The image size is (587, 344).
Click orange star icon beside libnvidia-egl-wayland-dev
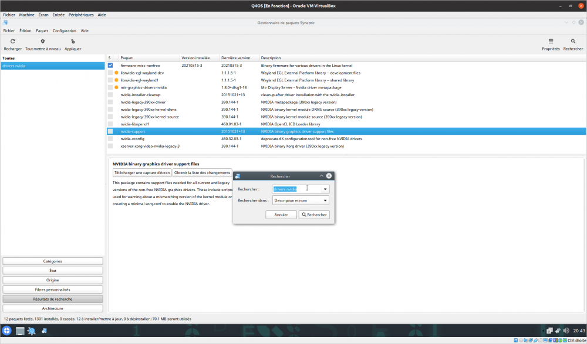coord(116,73)
